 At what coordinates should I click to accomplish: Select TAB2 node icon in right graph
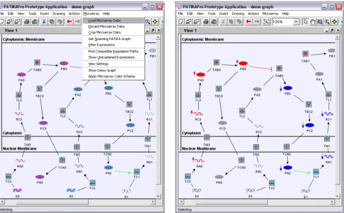click(279, 68)
